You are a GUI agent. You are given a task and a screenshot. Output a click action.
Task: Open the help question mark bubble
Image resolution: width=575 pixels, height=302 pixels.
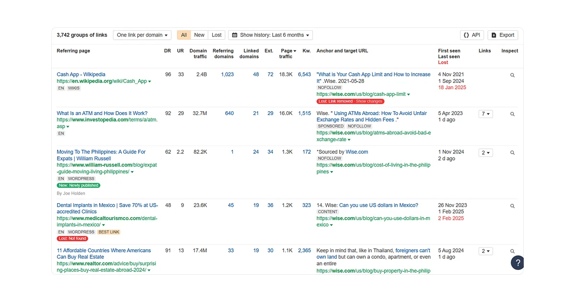[x=517, y=263]
